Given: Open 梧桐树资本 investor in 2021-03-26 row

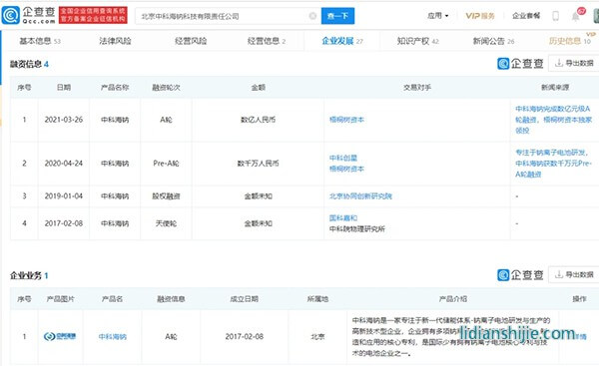Looking at the screenshot, I should [x=346, y=120].
